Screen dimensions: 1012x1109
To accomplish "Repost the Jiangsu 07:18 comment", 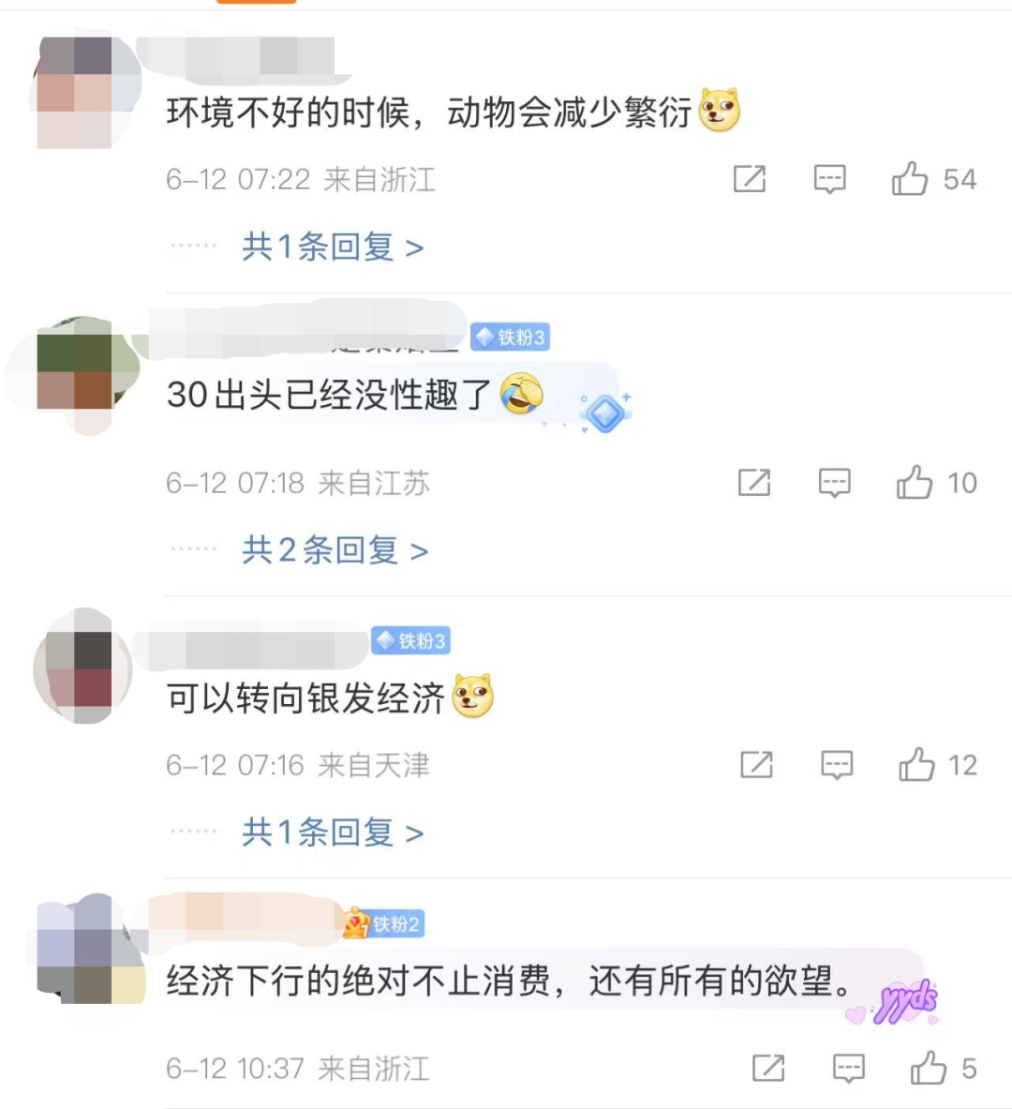I will (x=754, y=483).
